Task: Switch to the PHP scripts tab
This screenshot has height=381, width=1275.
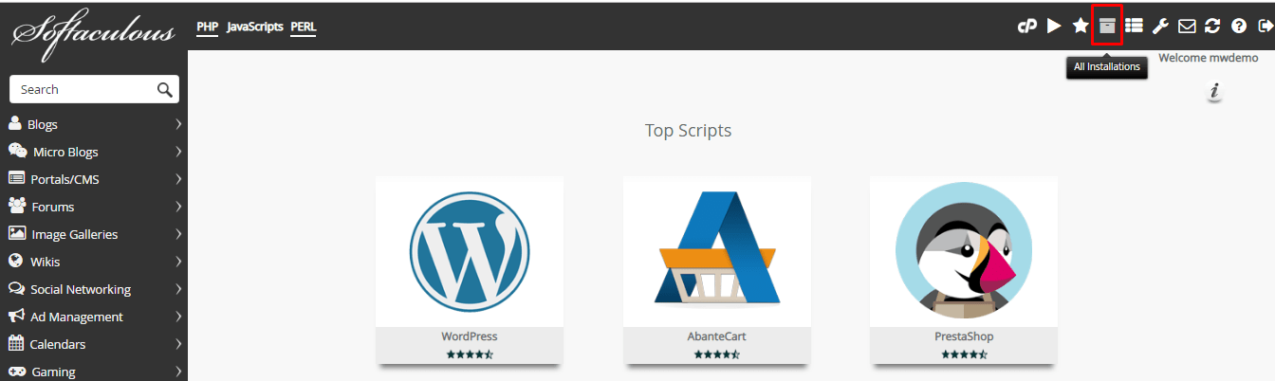Action: pos(208,27)
